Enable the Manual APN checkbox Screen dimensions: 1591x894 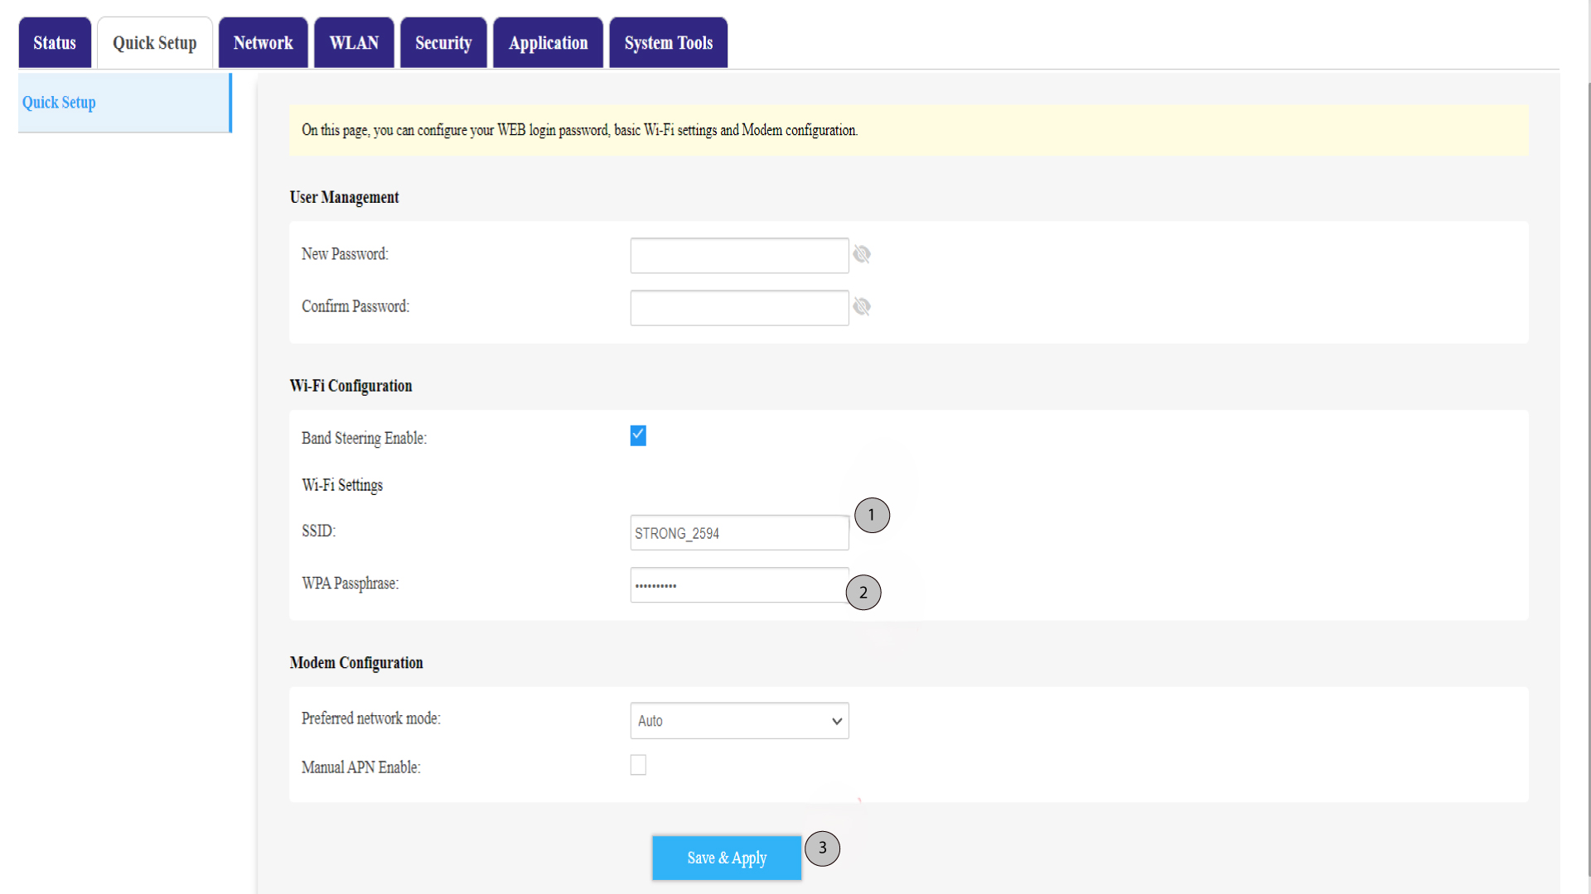tap(638, 765)
